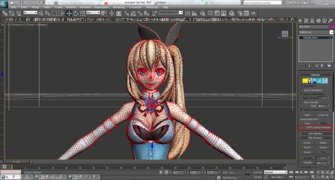Screen dimensions: 335x180
Task: Click the Key Filters button
Action: 278,177
